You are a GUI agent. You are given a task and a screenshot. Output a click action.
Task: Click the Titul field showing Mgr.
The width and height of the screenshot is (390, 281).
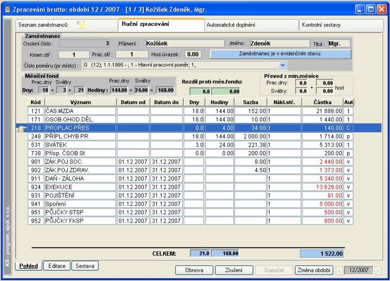tap(339, 43)
